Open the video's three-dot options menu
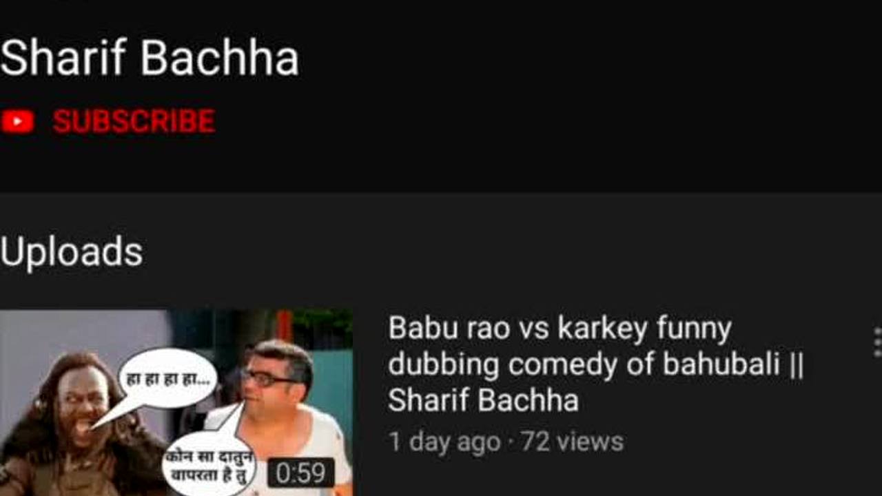 click(877, 342)
